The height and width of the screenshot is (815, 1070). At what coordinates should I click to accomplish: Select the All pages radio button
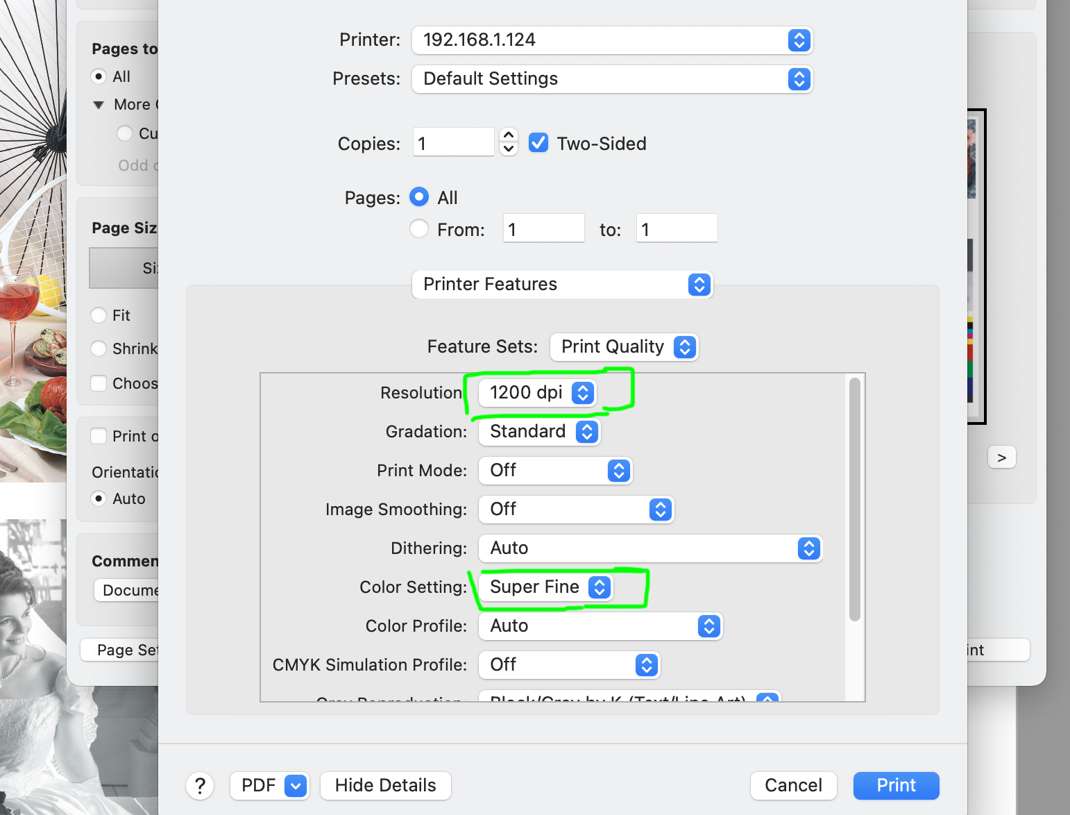coord(419,197)
